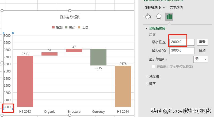Click the 重置 button for minimum
Image resolution: width=214 pixels, height=117 pixels.
pos(202,42)
